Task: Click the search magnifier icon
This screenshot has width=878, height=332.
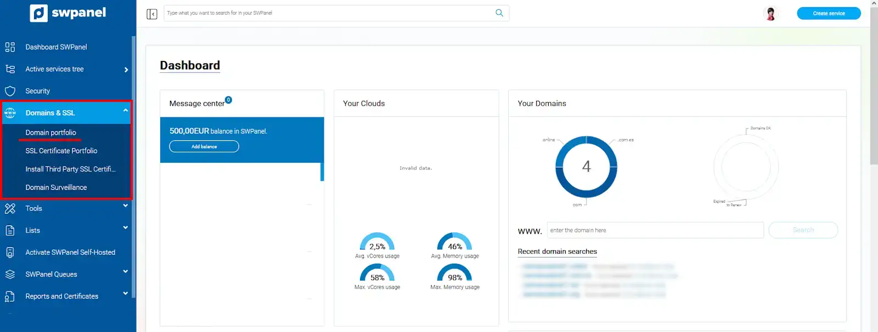Action: (499, 13)
